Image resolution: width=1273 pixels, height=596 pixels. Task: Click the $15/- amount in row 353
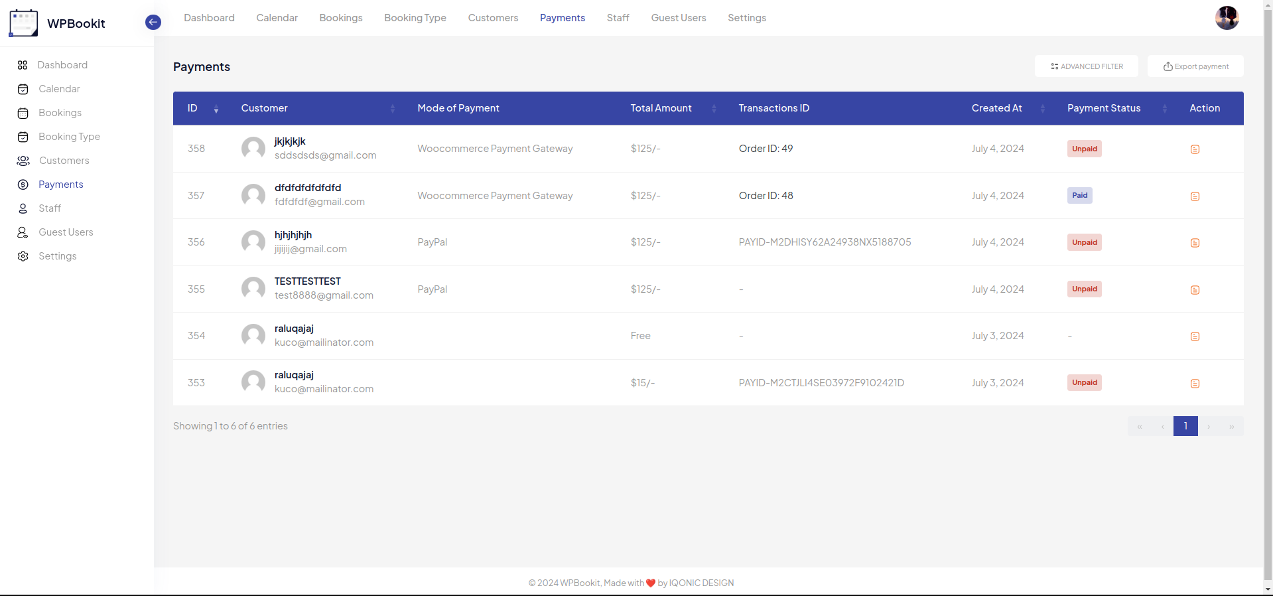[x=642, y=383]
